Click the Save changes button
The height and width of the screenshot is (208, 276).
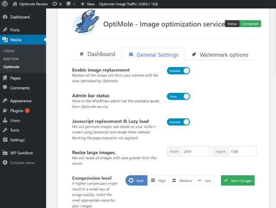[238, 180]
